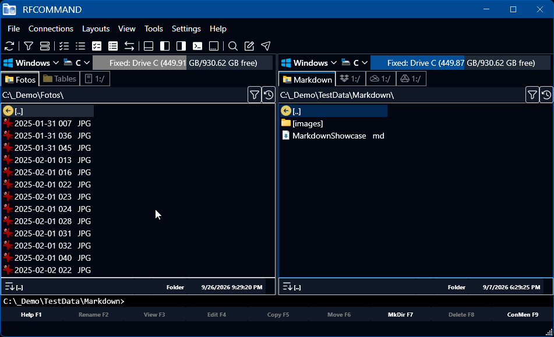
Task: Click the left panel parent folder [..] entry
Action: click(48, 111)
